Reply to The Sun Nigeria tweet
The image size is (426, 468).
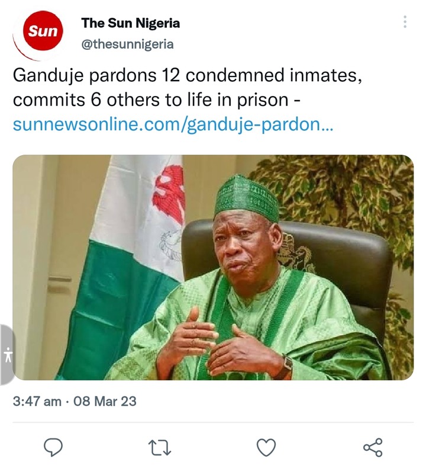pyautogui.click(x=53, y=446)
